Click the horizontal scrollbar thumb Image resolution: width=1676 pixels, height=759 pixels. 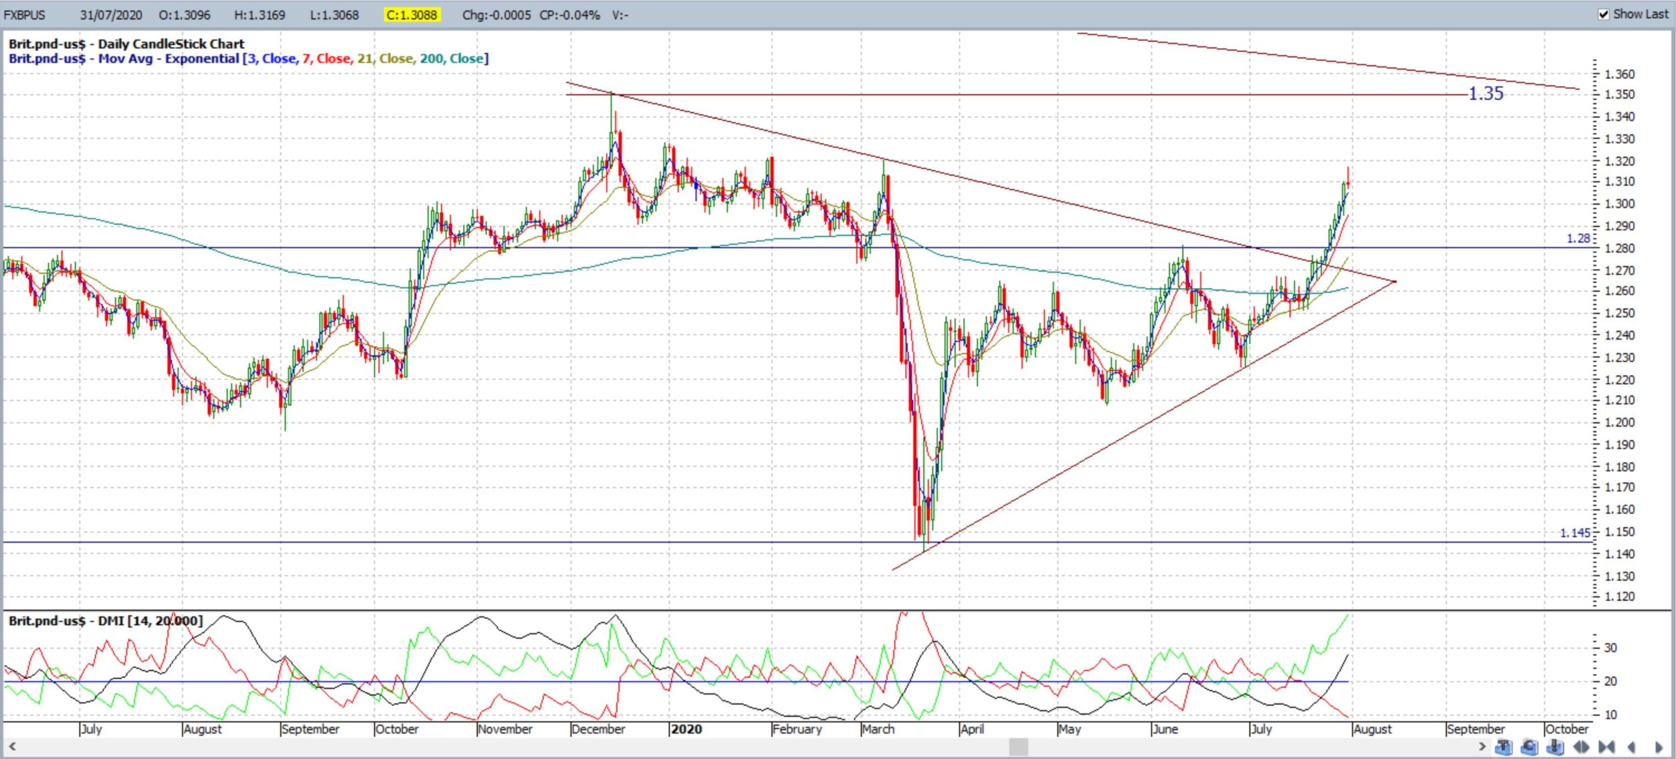point(1018,746)
